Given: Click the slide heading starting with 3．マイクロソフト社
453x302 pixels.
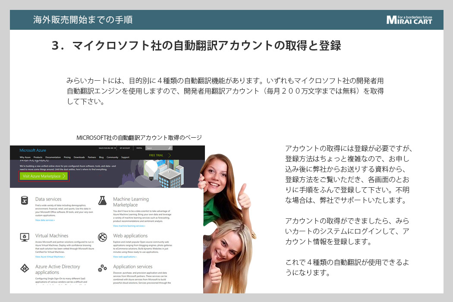Looking at the screenshot, I should pyautogui.click(x=196, y=46).
